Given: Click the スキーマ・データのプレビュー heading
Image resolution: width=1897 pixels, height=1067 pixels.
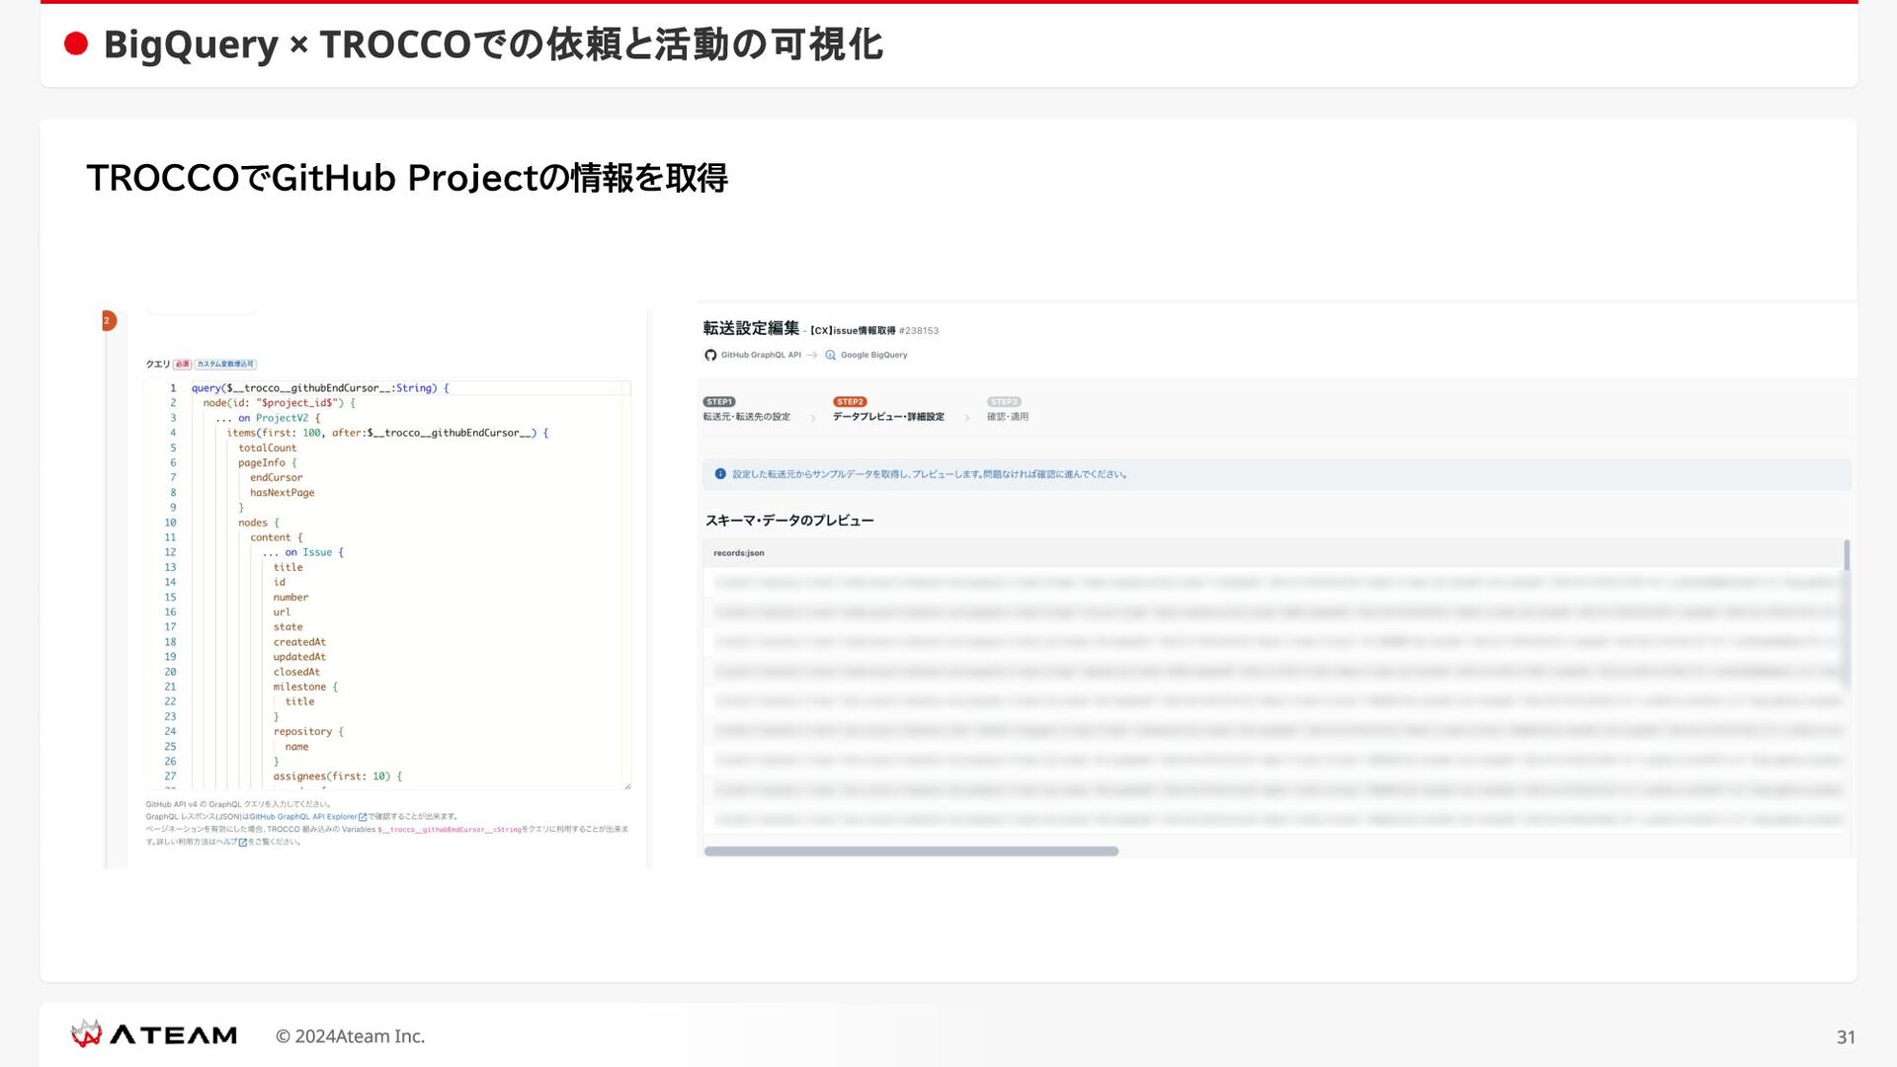Looking at the screenshot, I should tap(789, 521).
